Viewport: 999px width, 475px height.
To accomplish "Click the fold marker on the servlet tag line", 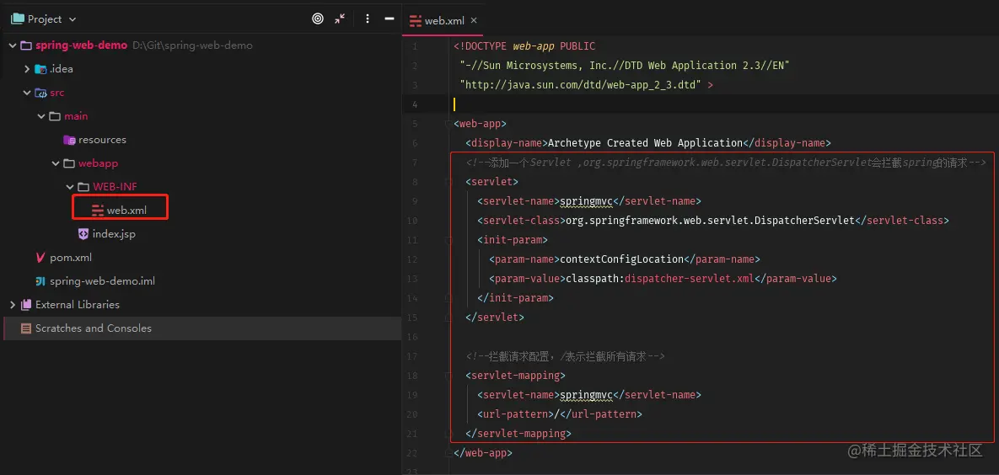I will [448, 182].
